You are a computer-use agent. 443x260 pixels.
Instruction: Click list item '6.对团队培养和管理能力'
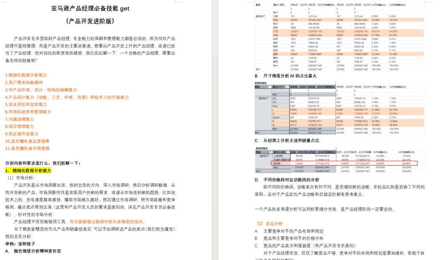[28, 112]
